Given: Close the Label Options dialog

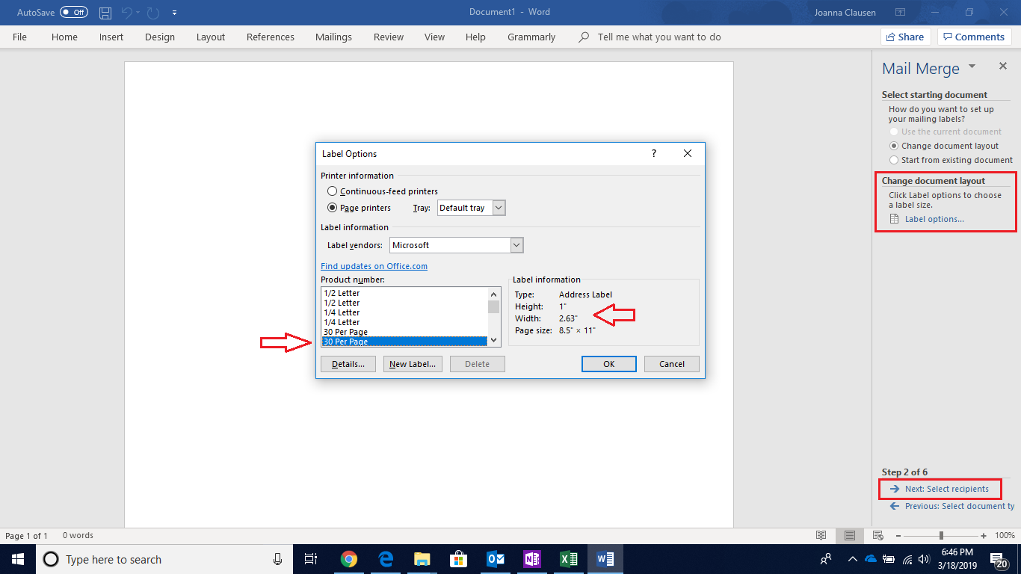Looking at the screenshot, I should point(688,153).
